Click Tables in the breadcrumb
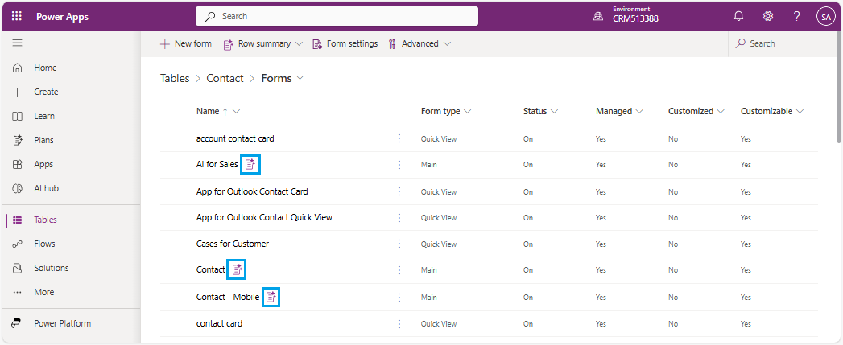This screenshot has height=345, width=843. coord(175,78)
